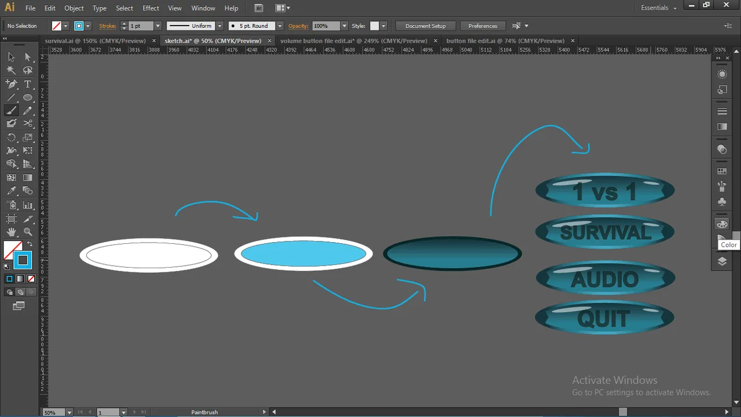This screenshot has width=741, height=417.
Task: Select the Free Transform tool
Action: 27,151
